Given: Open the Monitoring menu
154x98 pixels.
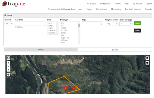Looking at the screenshot, I should click(116, 9).
